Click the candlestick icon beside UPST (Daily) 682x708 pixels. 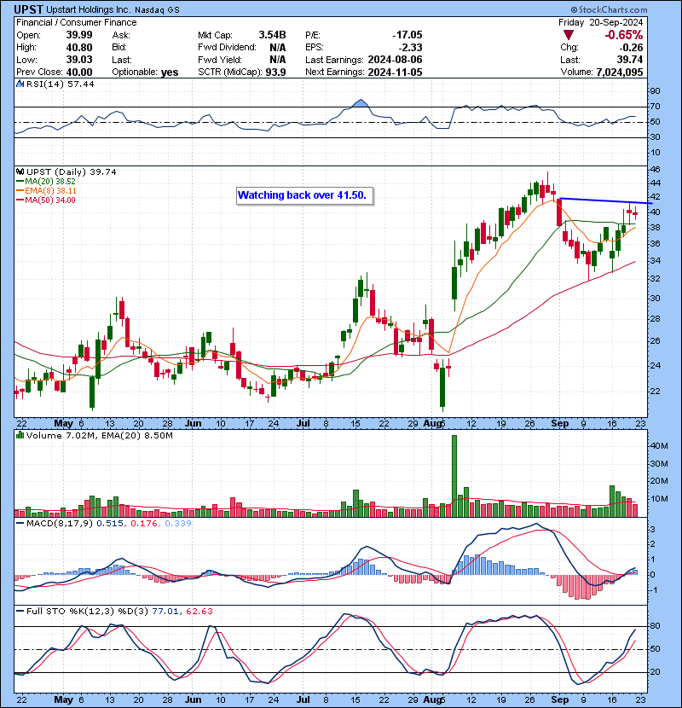pos(20,171)
